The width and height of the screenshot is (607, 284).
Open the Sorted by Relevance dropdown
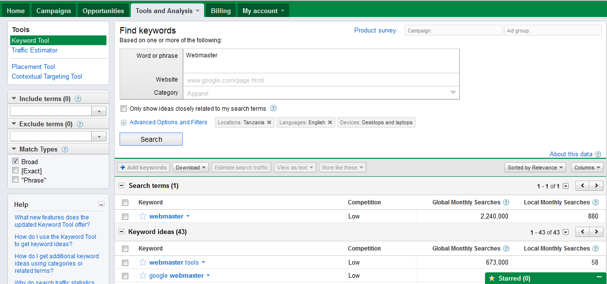pyautogui.click(x=535, y=167)
